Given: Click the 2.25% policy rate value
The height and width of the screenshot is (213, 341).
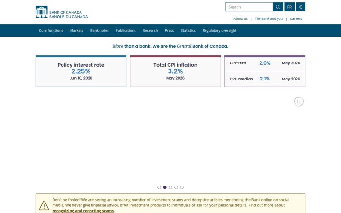Looking at the screenshot, I should click(81, 71).
